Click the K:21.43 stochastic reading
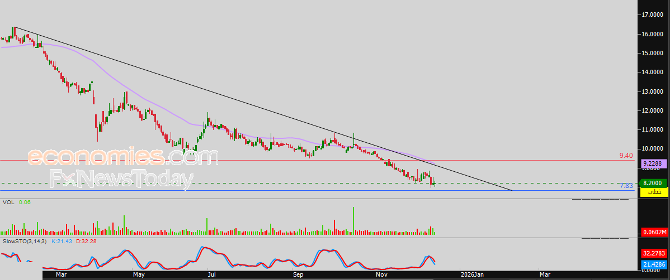The width and height of the screenshot is (670, 280). point(63,241)
